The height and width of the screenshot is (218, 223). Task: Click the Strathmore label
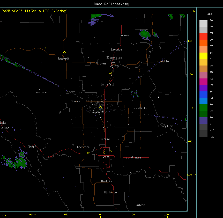(x=133, y=157)
